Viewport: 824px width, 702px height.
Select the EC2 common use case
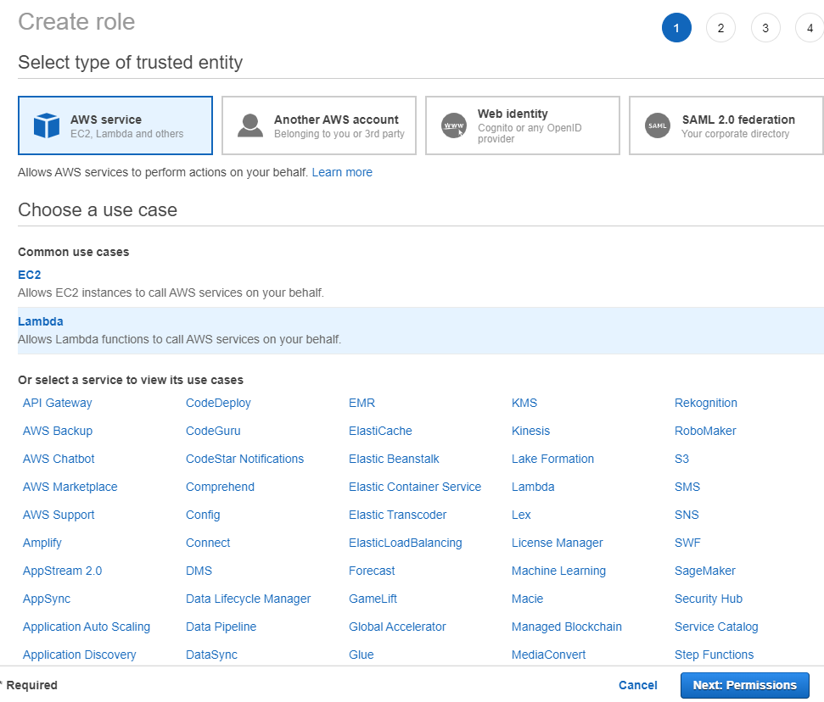click(x=30, y=275)
